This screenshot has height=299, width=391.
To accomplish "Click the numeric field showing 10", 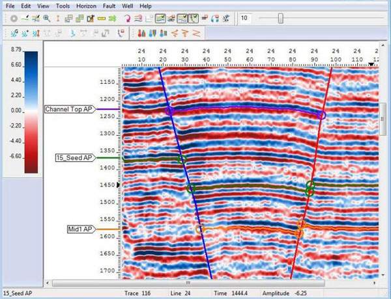I will [246, 18].
